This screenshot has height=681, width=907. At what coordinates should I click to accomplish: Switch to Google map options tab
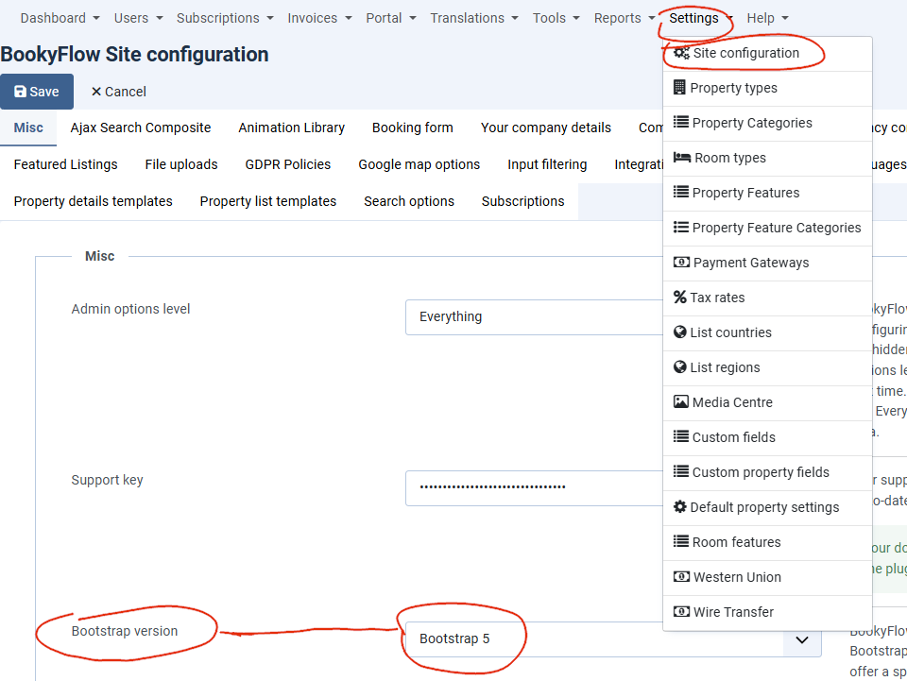[419, 164]
